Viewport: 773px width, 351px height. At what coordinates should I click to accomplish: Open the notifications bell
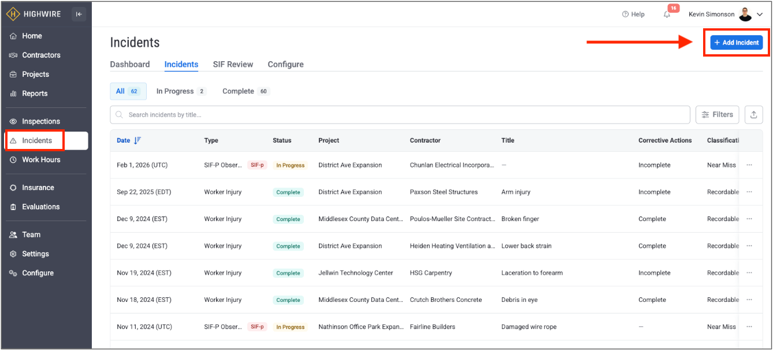[667, 14]
